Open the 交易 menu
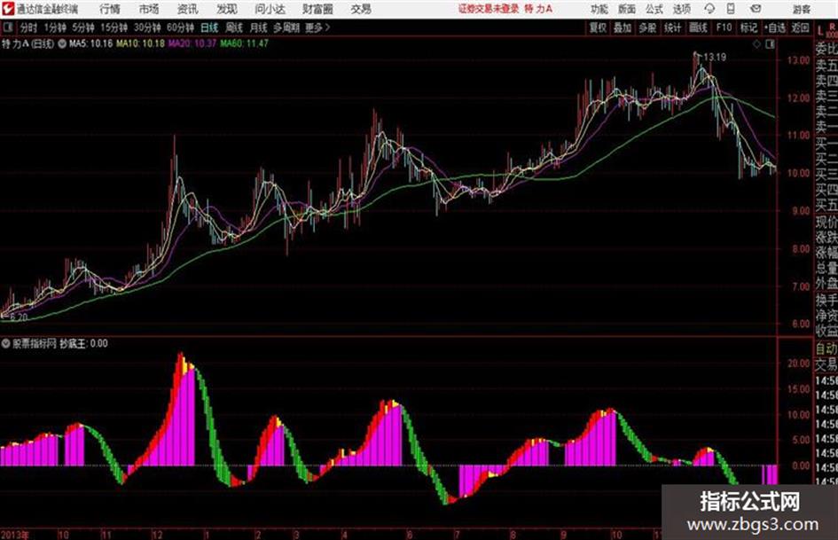This screenshot has height=540, width=838. (361, 9)
